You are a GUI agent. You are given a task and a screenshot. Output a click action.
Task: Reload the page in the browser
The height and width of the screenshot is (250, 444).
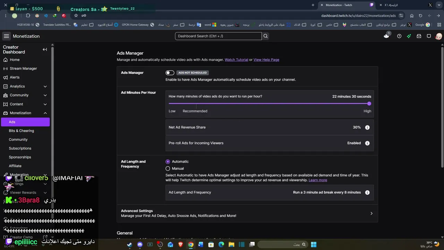click(x=420, y=16)
